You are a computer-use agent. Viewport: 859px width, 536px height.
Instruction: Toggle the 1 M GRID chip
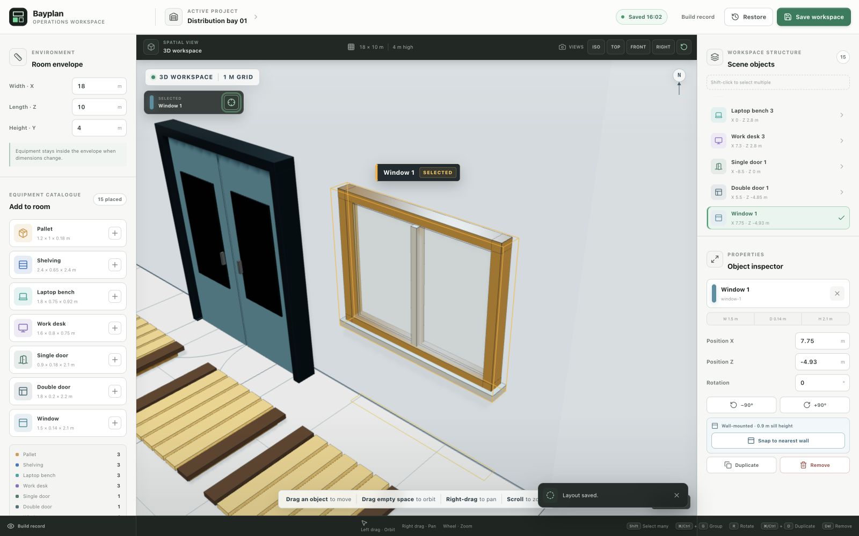(x=238, y=77)
